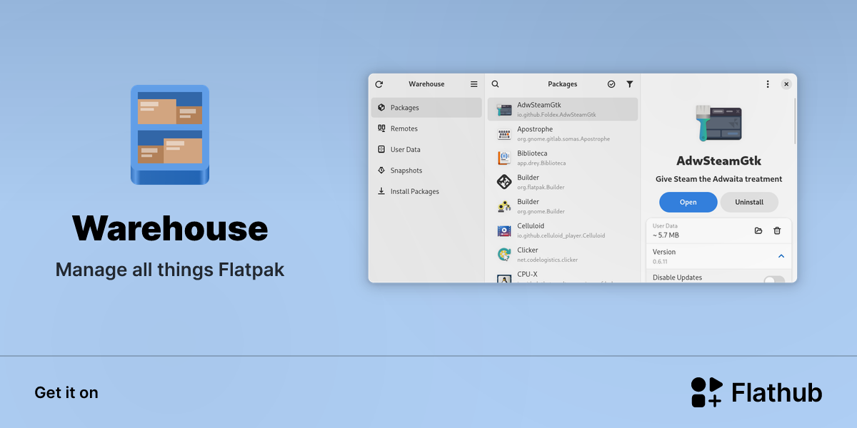Close the details pane with X button
This screenshot has width=857, height=428.
[x=786, y=84]
